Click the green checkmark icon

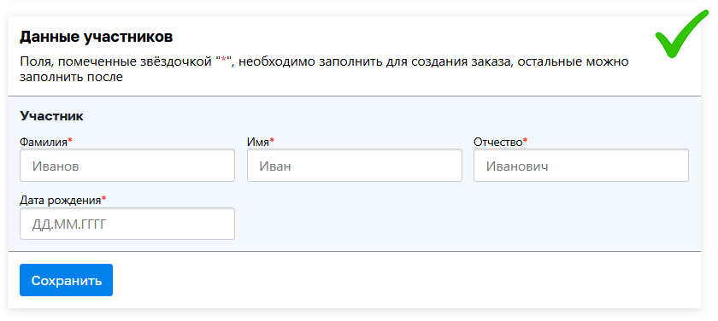[x=680, y=34]
